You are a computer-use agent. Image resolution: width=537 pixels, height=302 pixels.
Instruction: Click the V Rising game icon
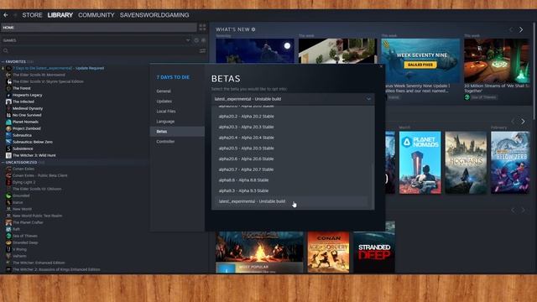point(8,249)
